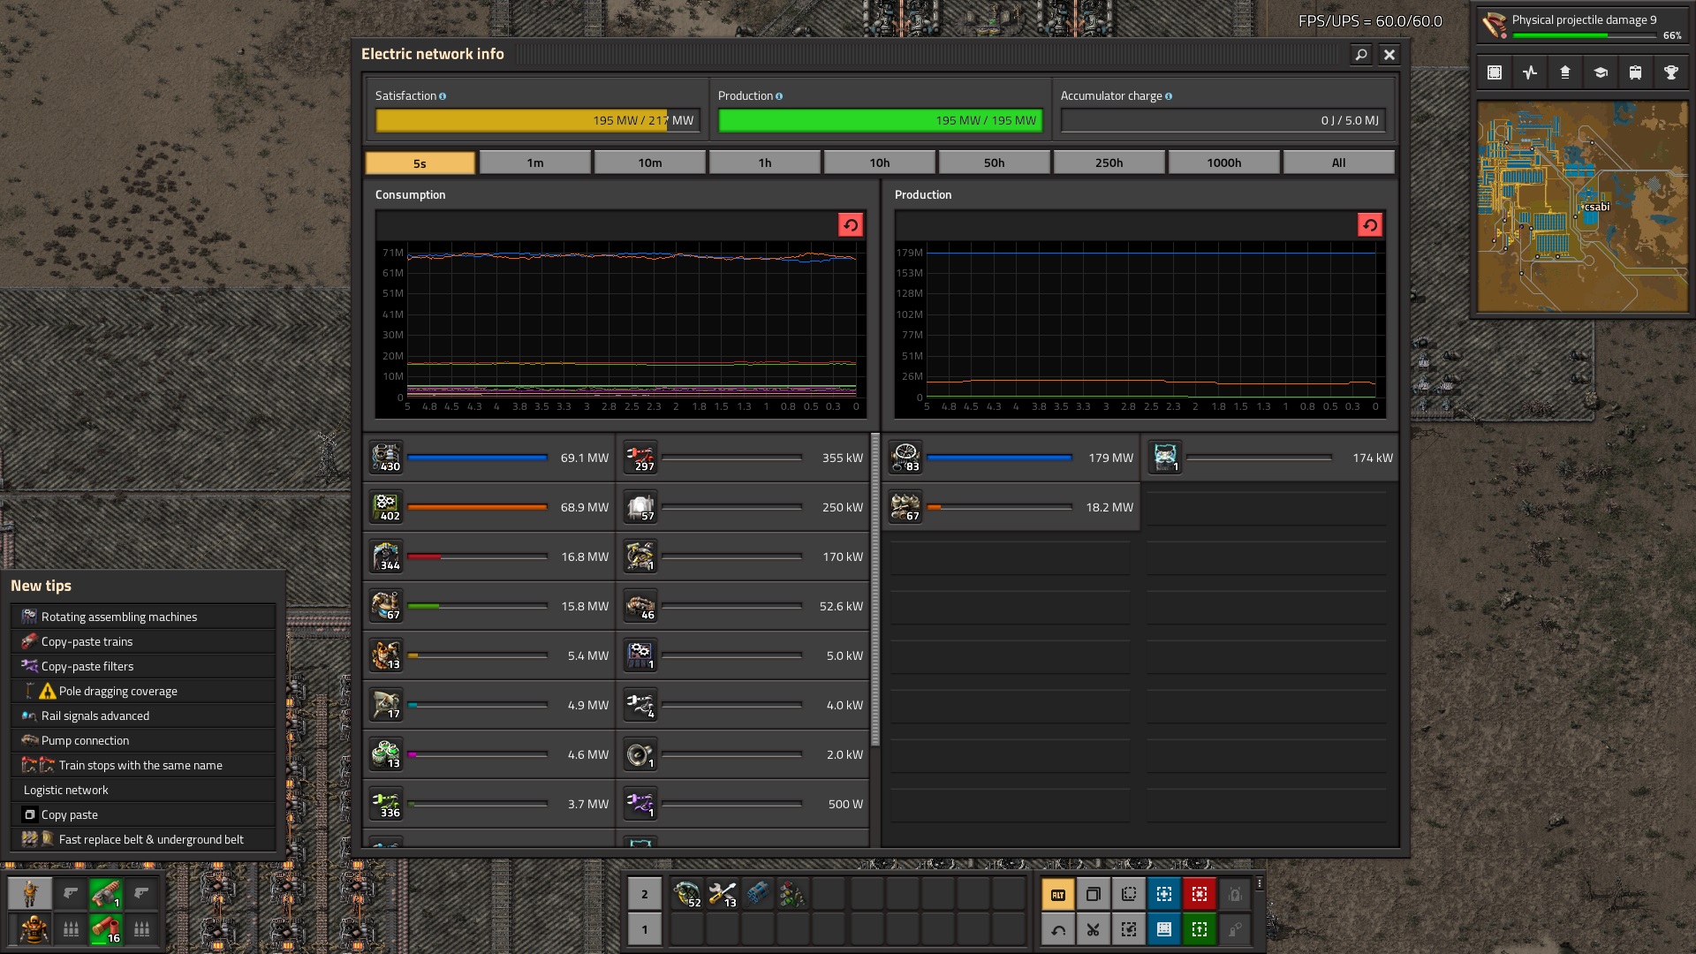Image resolution: width=1696 pixels, height=954 pixels.
Task: Click the Production progress bar at top
Action: [x=881, y=120]
